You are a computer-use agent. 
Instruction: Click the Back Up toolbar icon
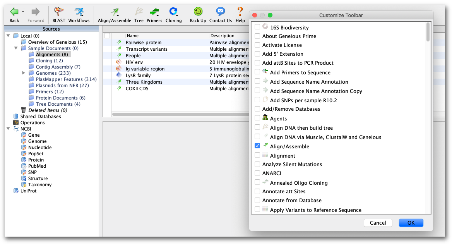[198, 12]
